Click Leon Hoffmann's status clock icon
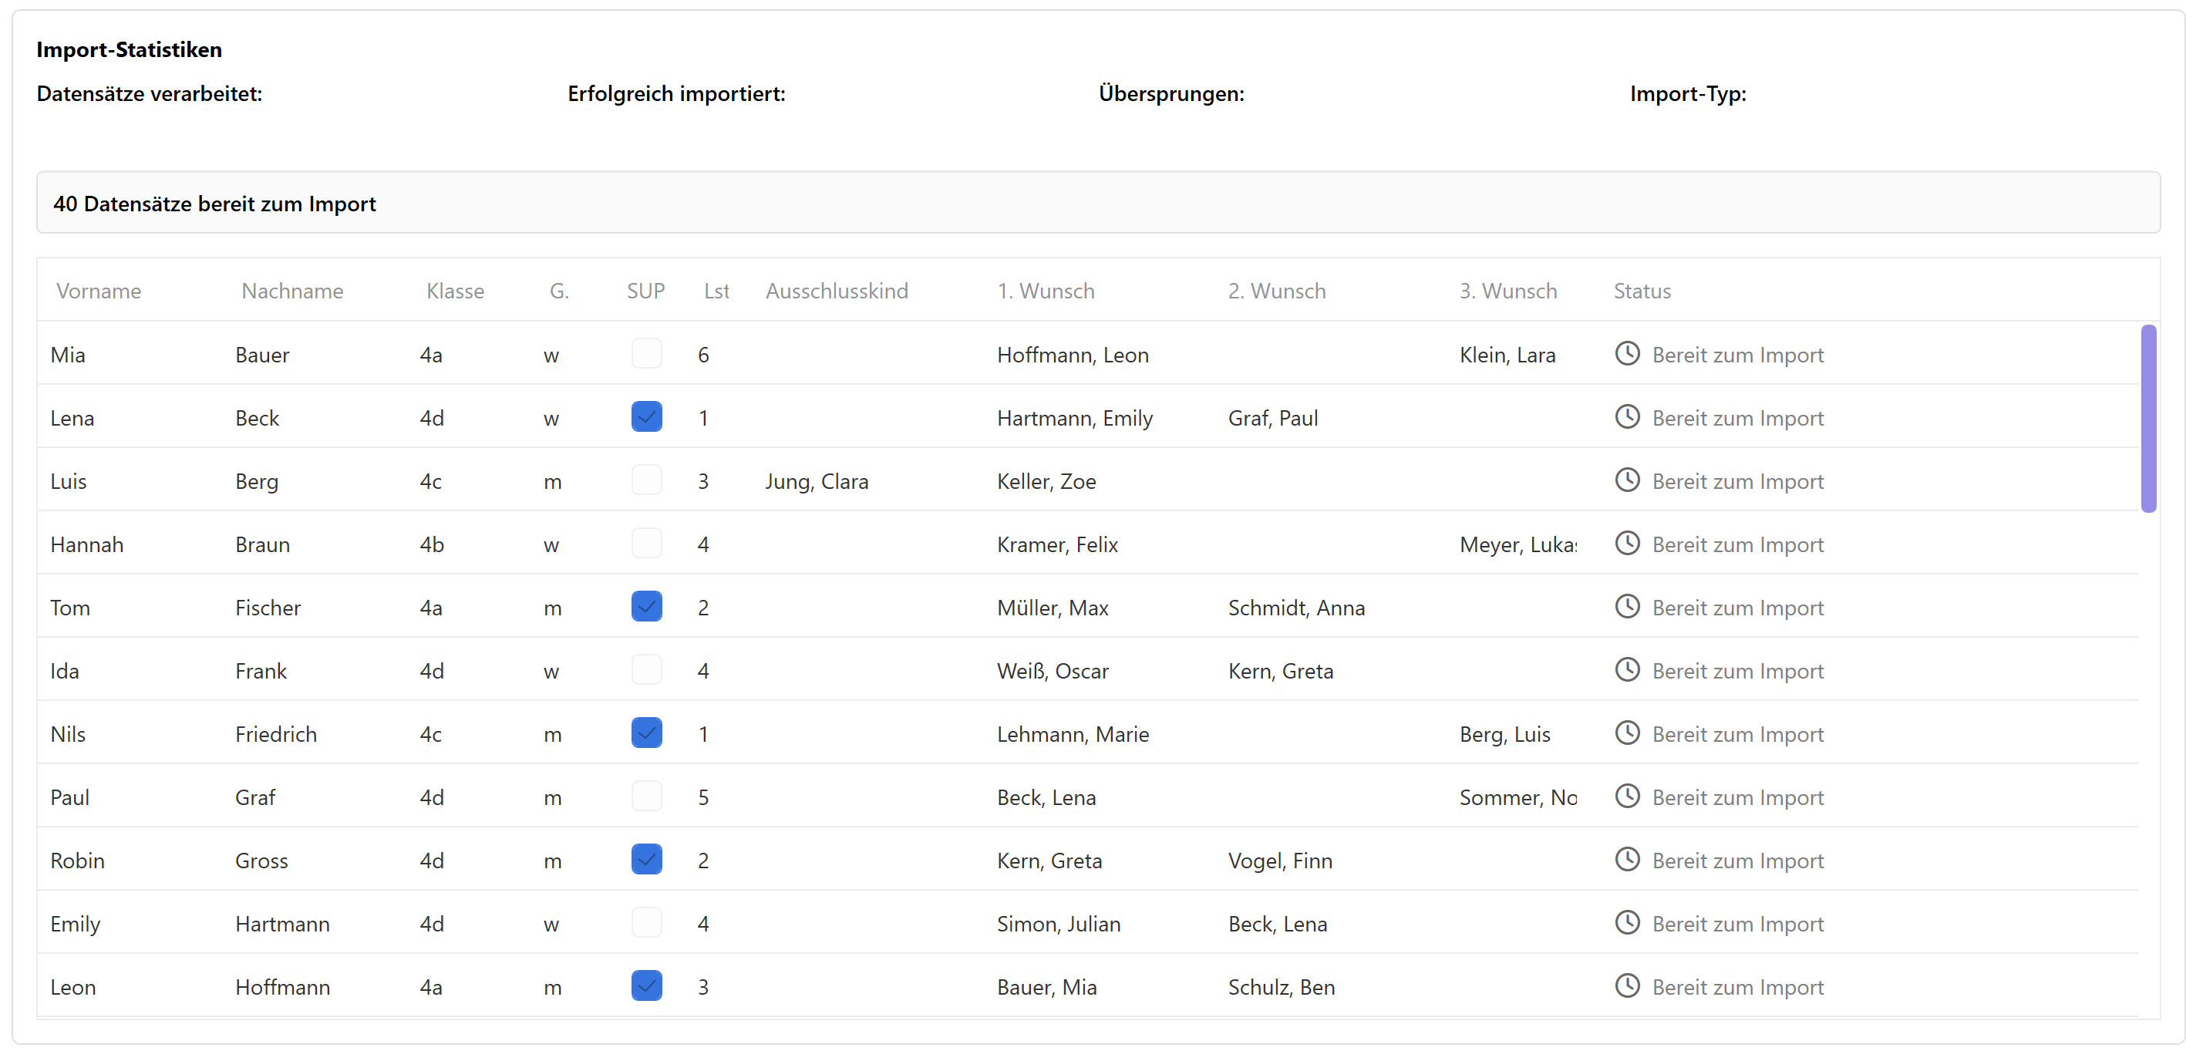 pos(1627,985)
